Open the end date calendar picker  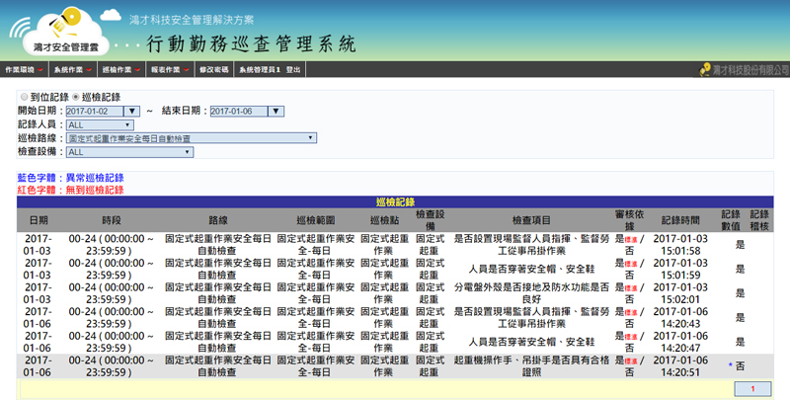pos(276,112)
